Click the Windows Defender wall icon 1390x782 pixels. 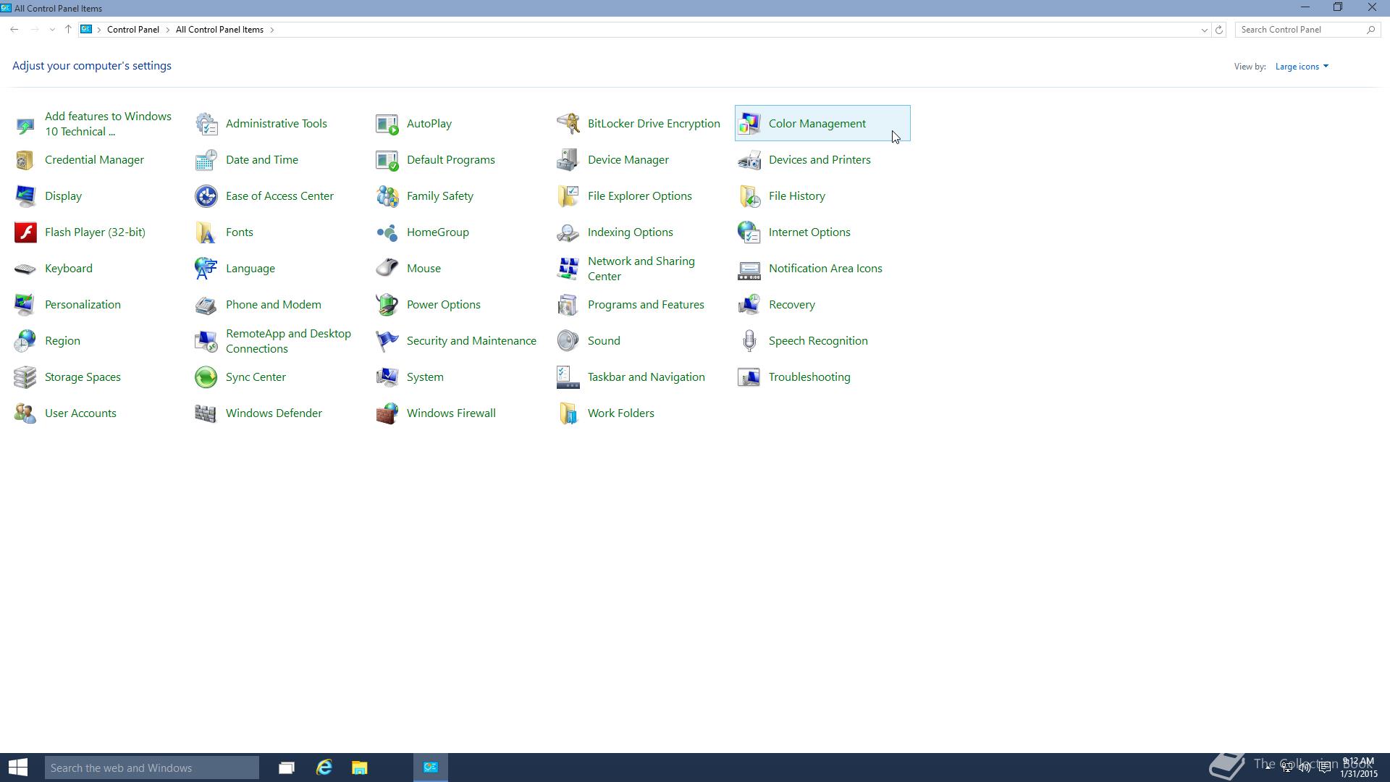click(x=206, y=413)
